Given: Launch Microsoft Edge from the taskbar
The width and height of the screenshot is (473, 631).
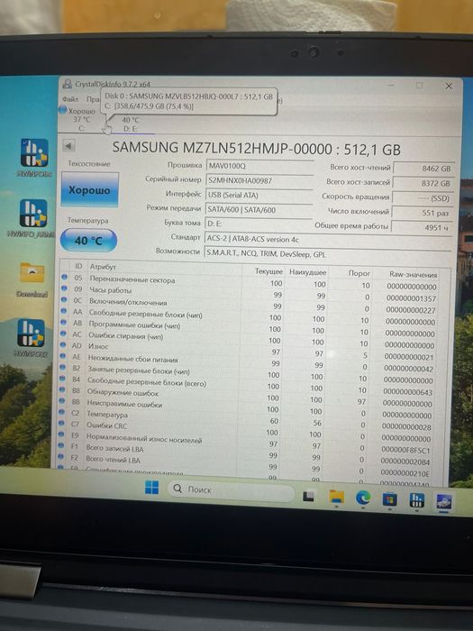Looking at the screenshot, I should pyautogui.click(x=363, y=498).
